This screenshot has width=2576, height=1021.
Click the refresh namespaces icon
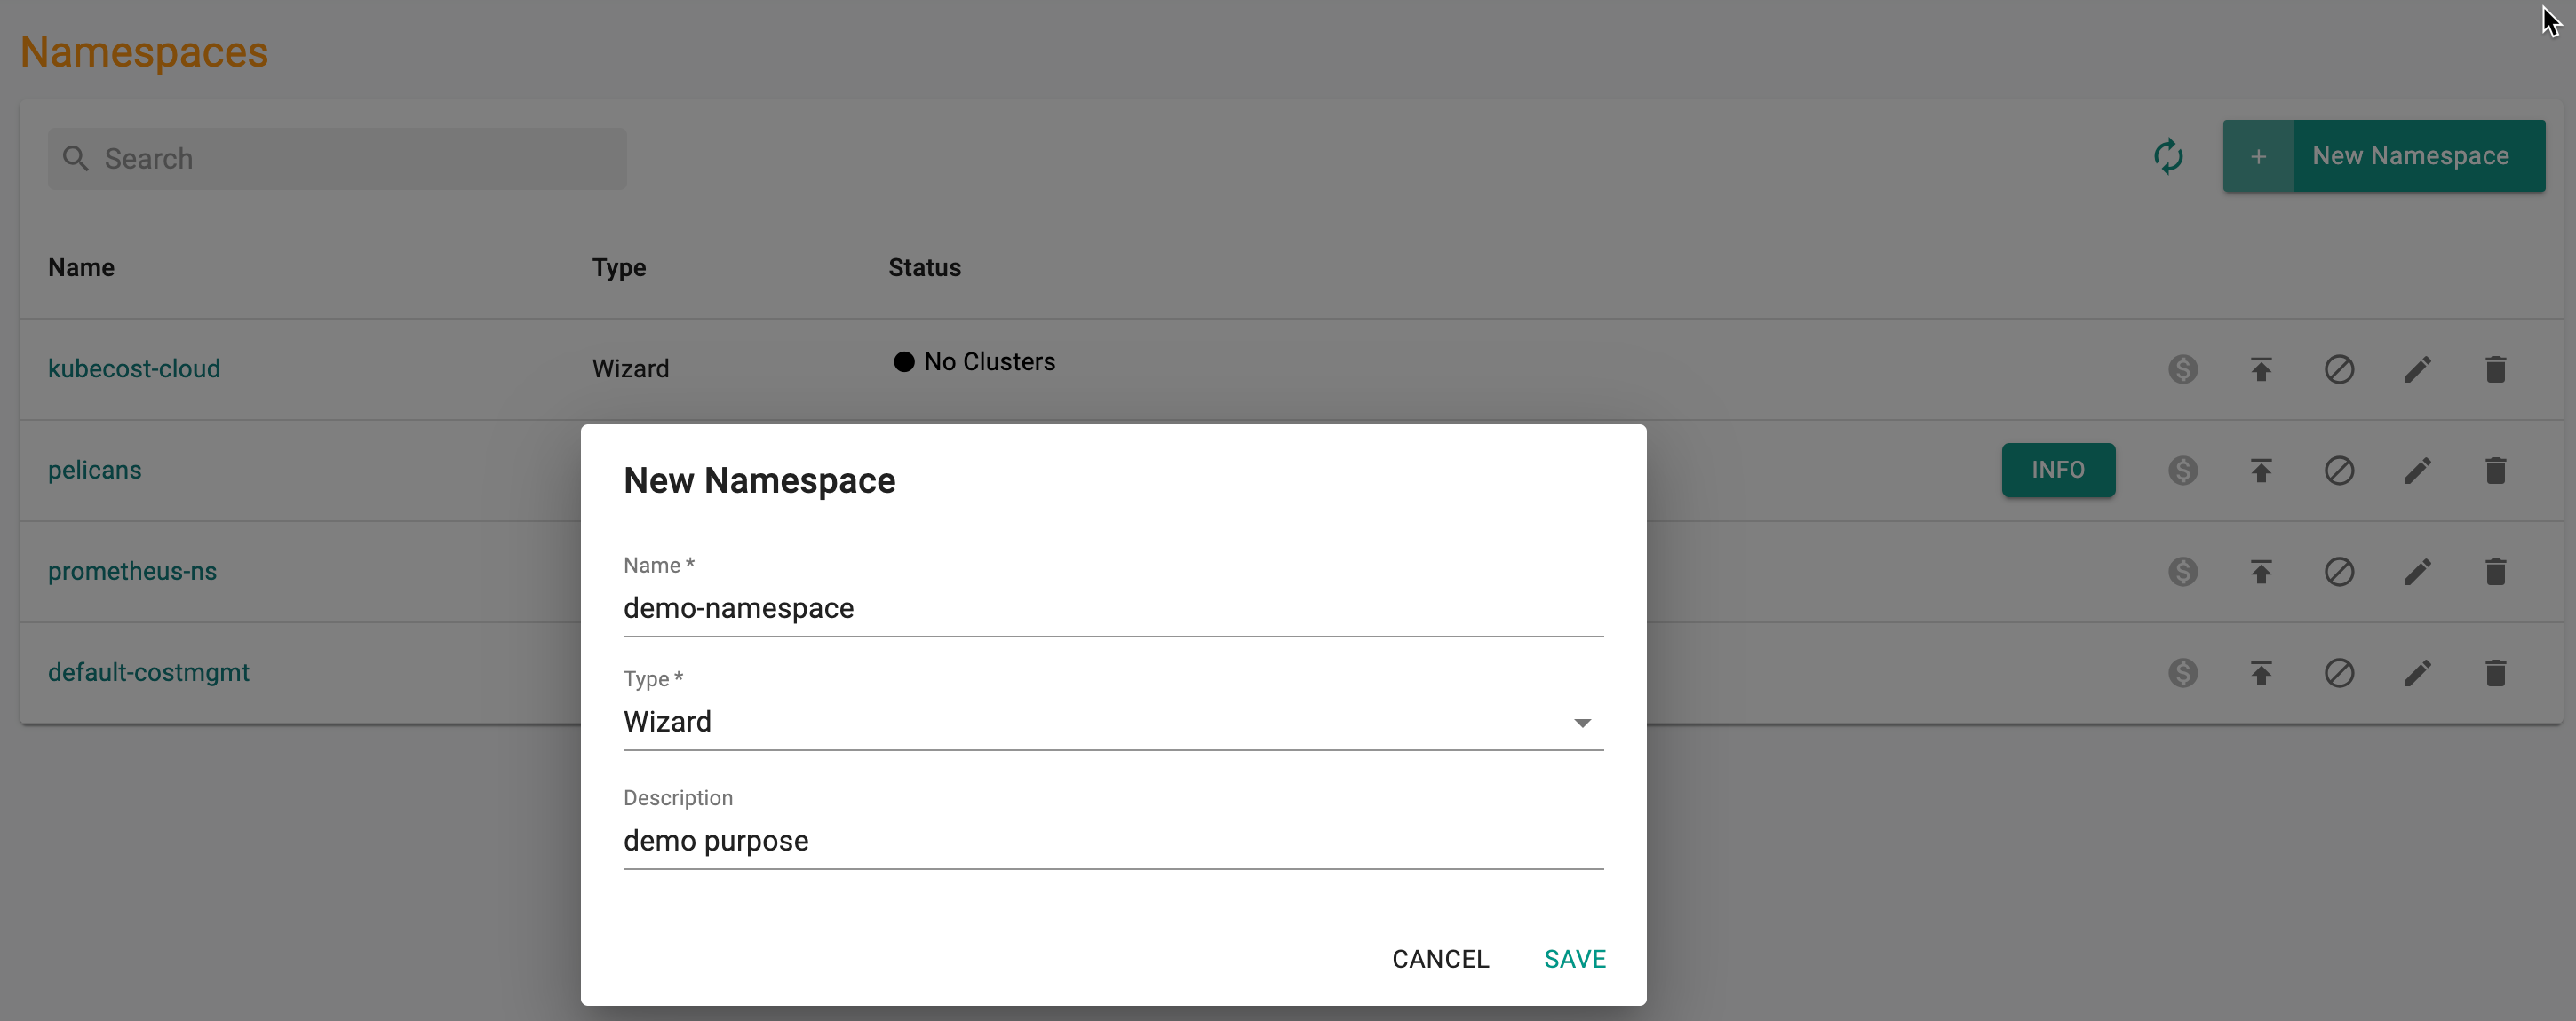coord(2168,157)
